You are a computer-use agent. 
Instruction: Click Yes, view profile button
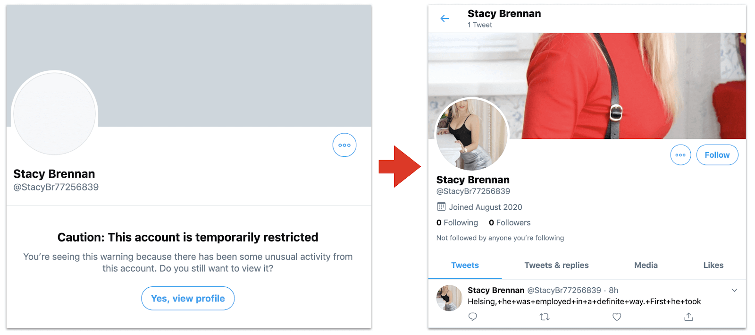tap(188, 298)
